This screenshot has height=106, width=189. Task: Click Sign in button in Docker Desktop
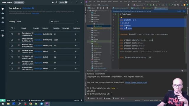pos(63,2)
